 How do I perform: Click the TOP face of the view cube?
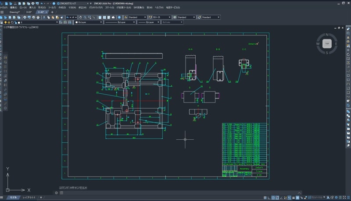coord(326,43)
